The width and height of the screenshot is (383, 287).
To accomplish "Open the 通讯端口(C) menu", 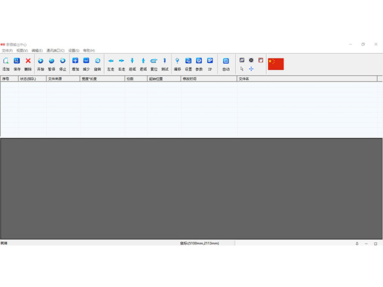I will 55,50.
